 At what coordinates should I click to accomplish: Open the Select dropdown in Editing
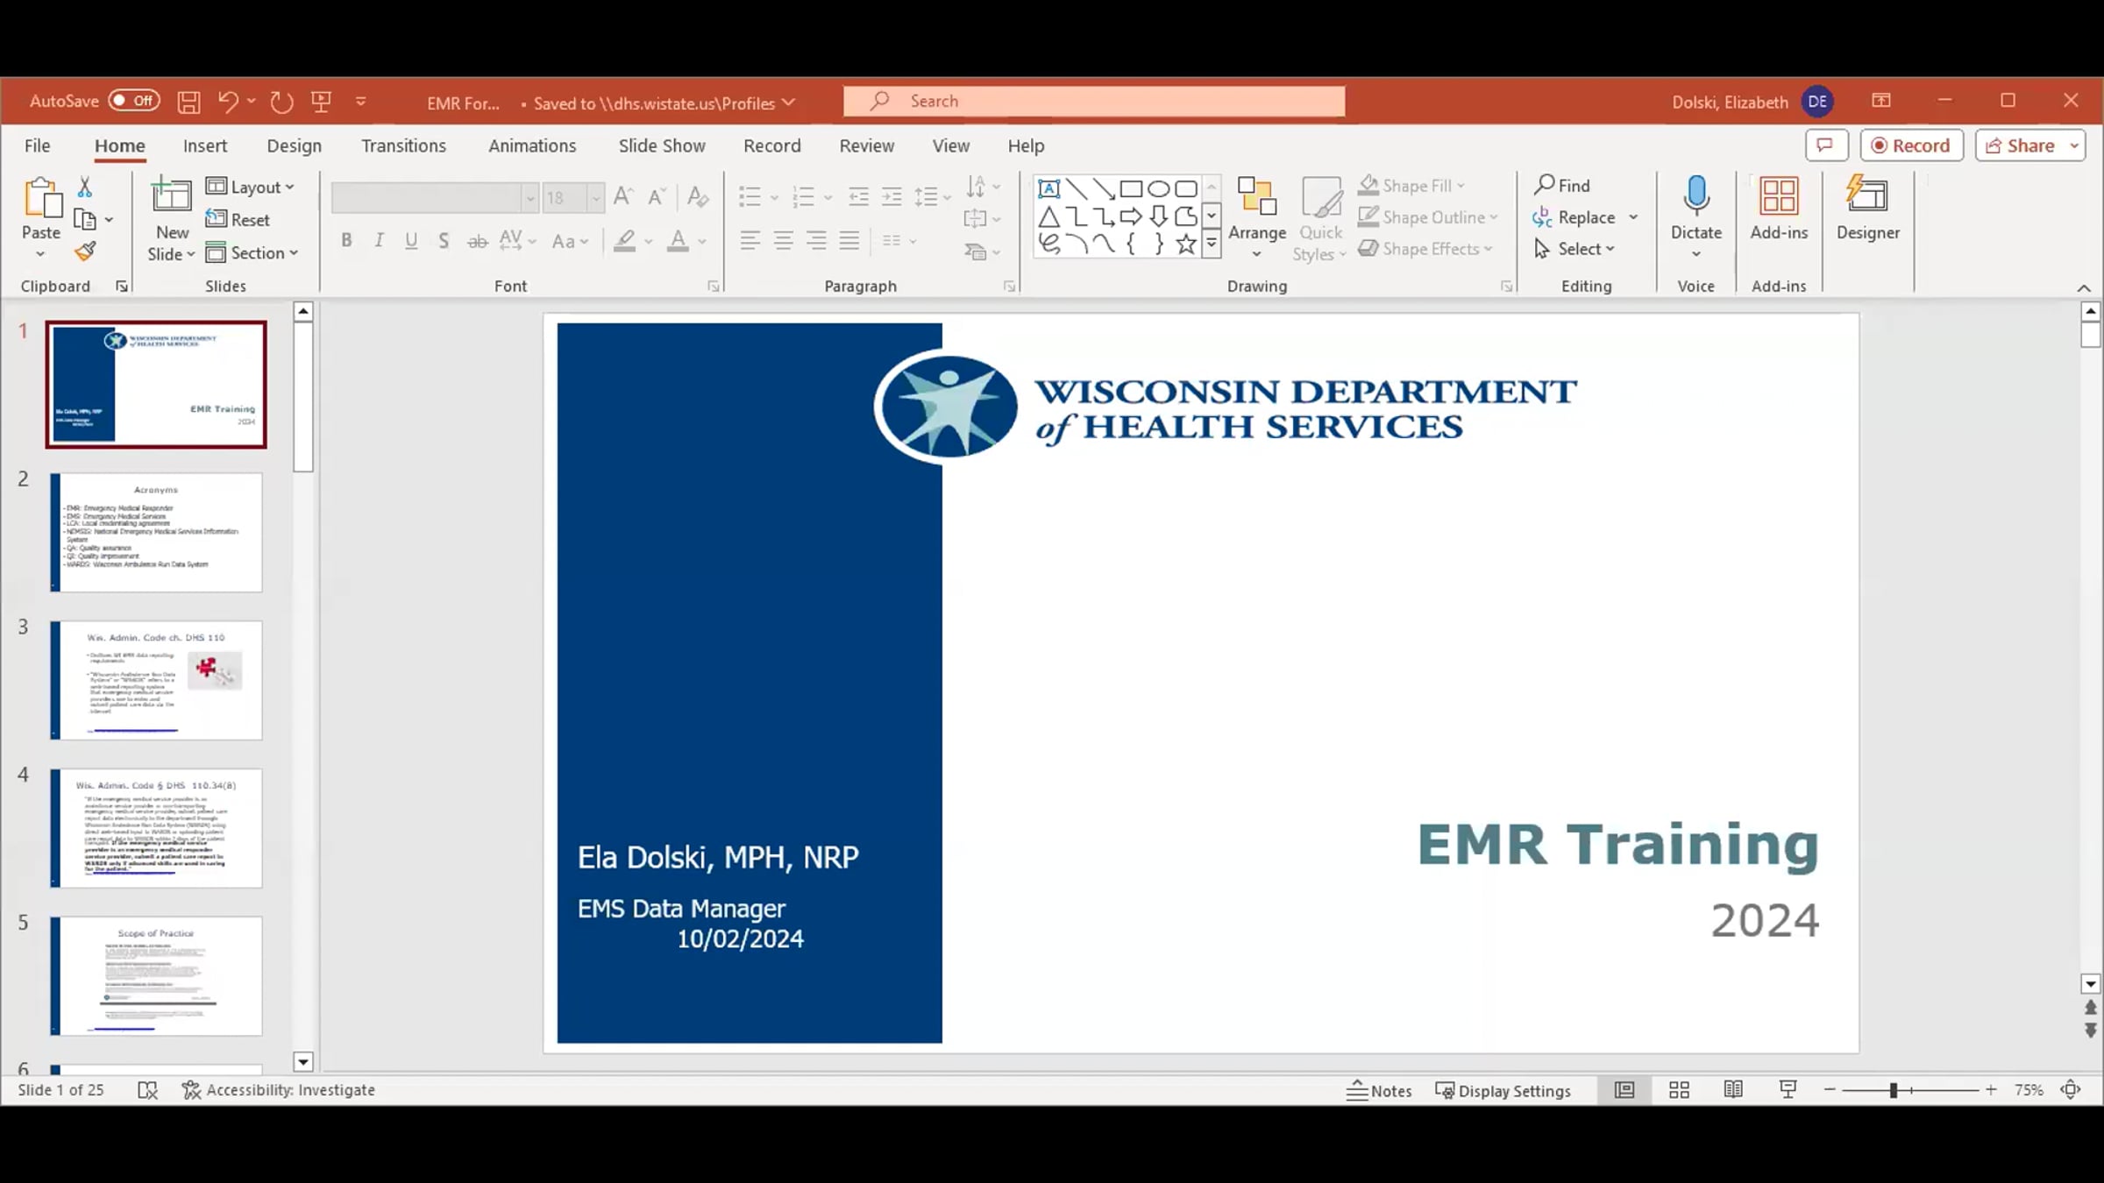pyautogui.click(x=1574, y=249)
